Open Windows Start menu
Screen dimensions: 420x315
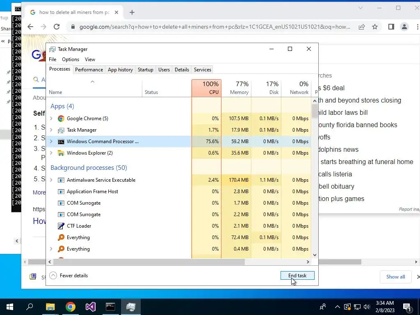10,307
